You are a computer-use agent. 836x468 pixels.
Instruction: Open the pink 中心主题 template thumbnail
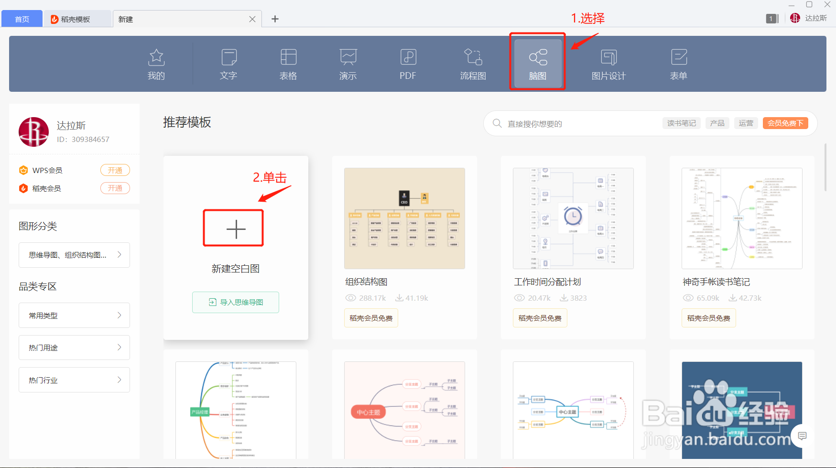click(404, 410)
